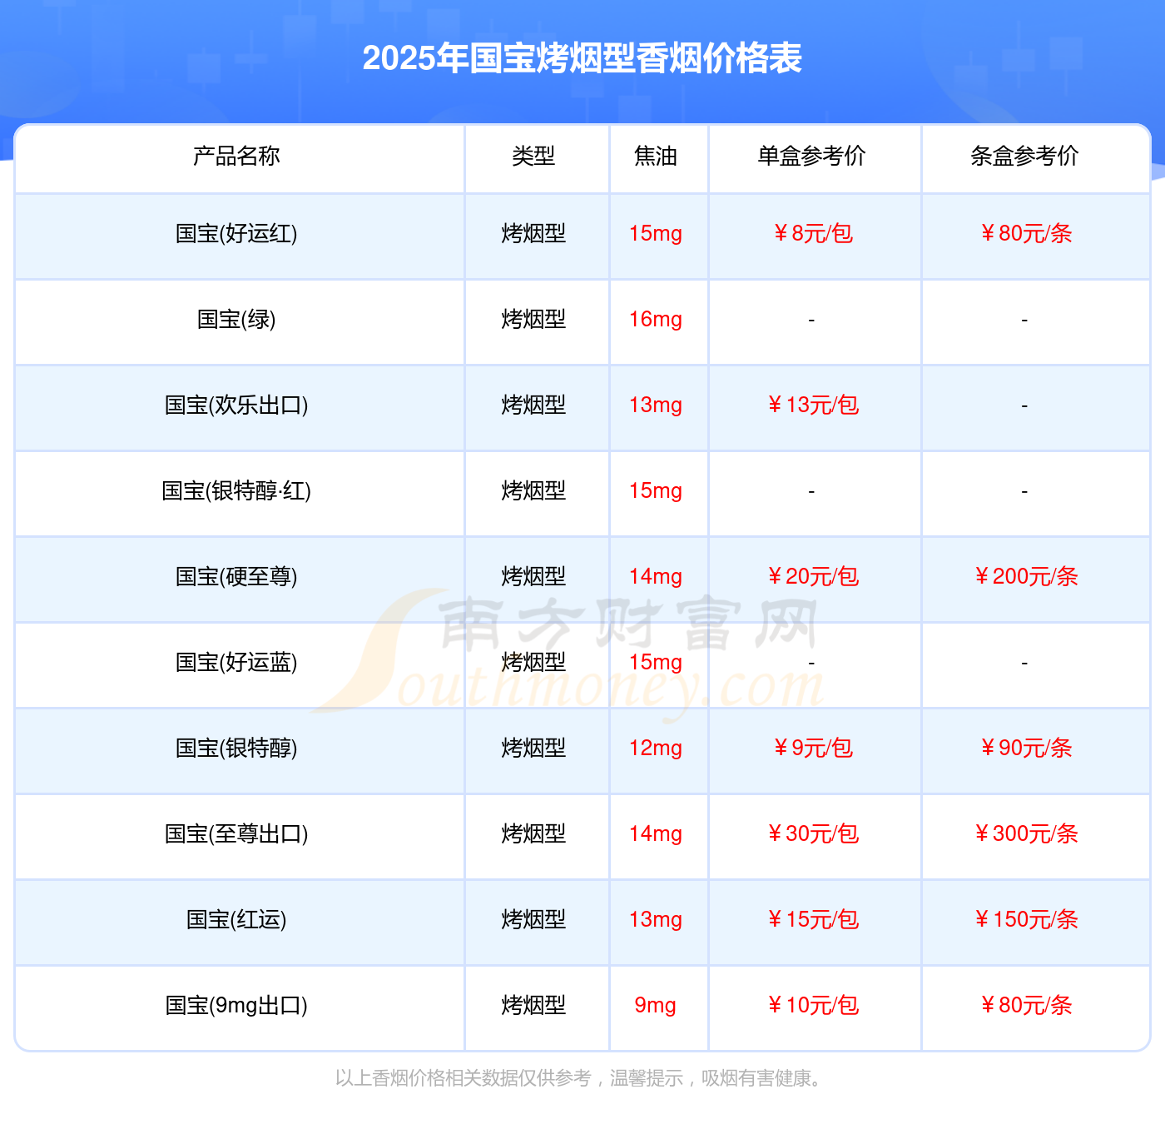Click tar value in 国宝(好运红) row
The width and height of the screenshot is (1165, 1124).
(656, 234)
